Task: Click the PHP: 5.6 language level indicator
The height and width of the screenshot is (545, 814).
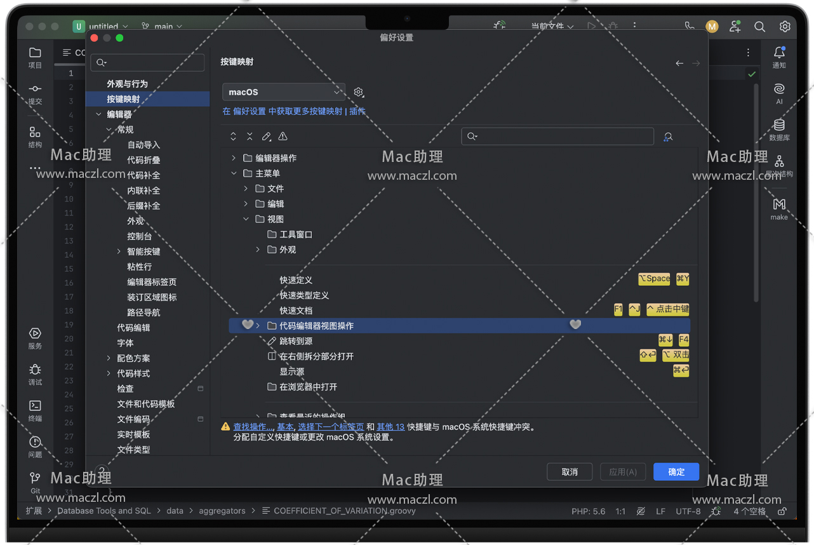Action: coord(589,511)
